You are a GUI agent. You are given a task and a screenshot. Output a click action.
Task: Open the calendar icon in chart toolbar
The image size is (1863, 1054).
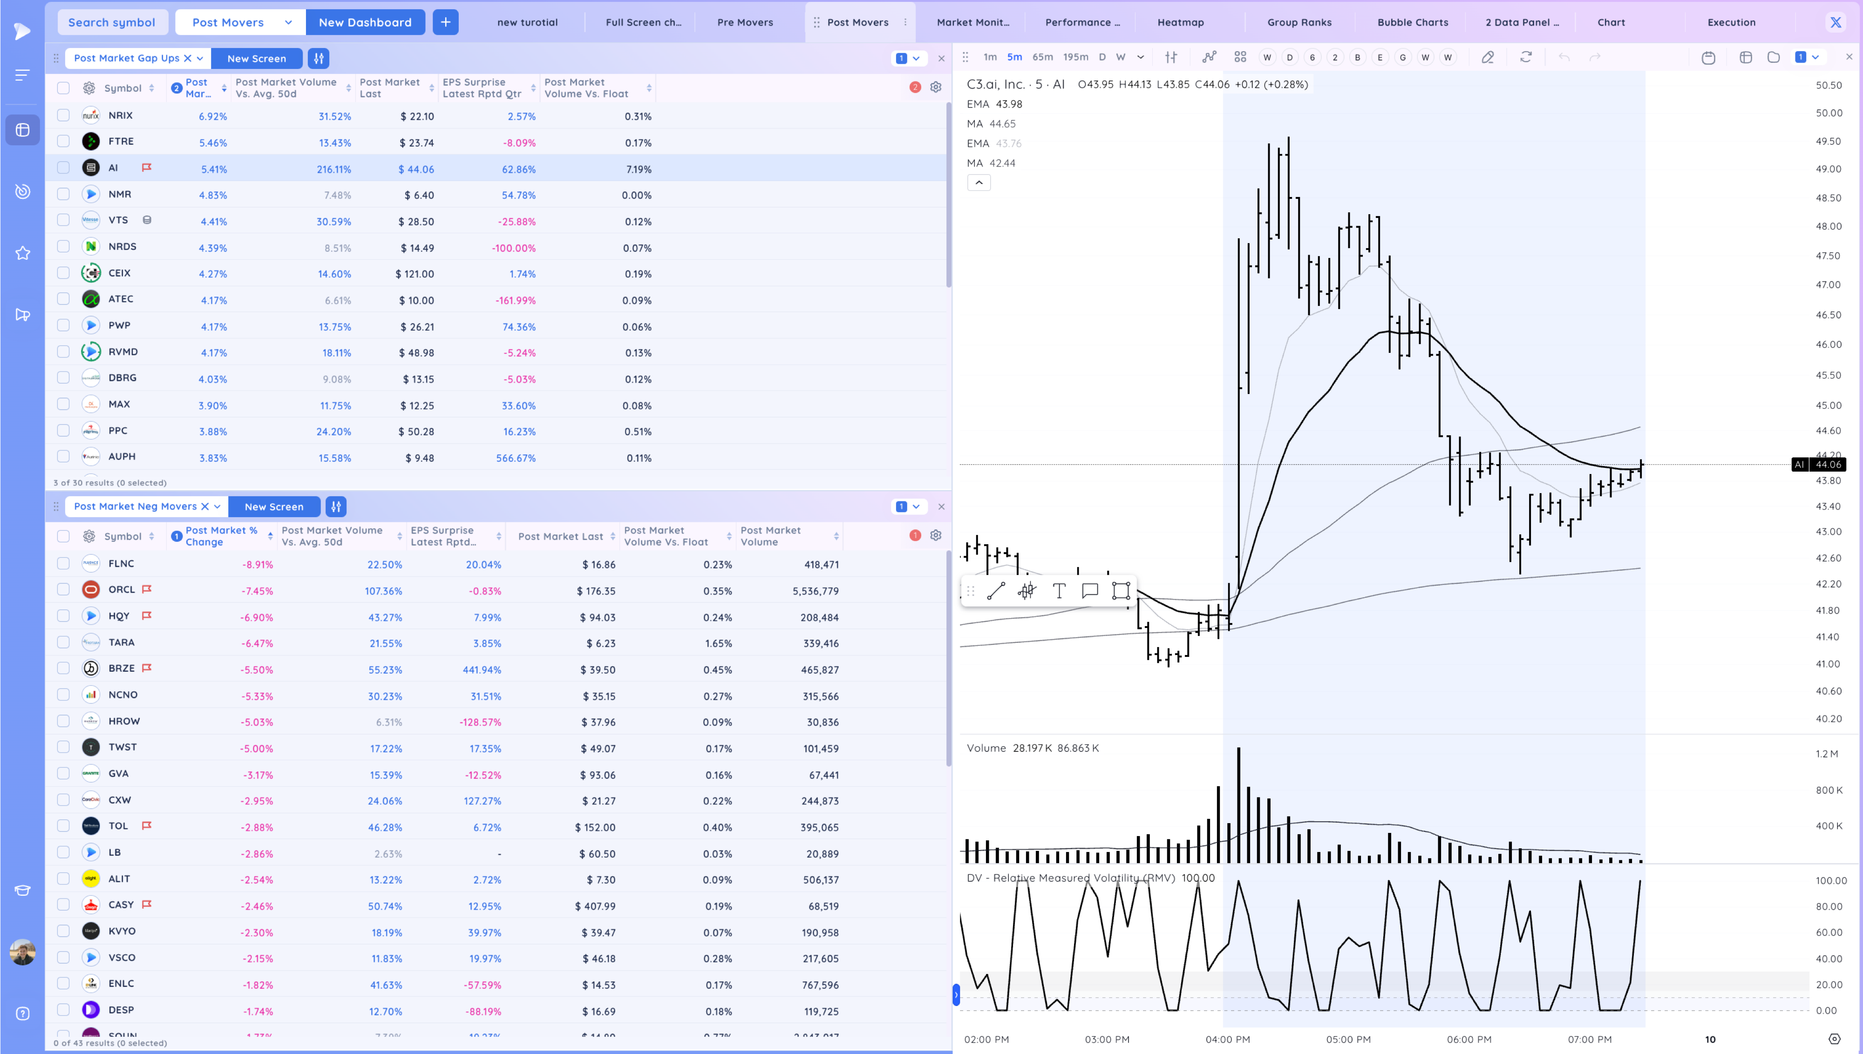pos(1708,57)
